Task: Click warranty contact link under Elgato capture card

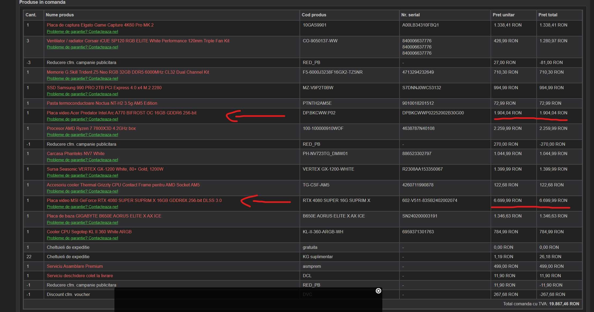Action: click(83, 32)
